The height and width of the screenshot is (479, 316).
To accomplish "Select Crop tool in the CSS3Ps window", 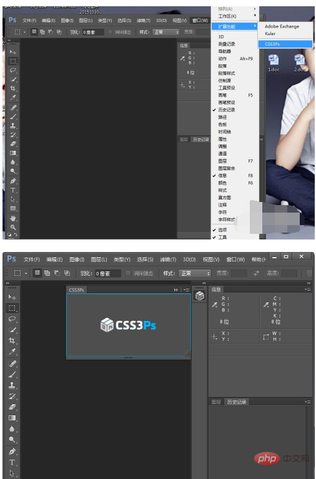I will tap(12, 341).
